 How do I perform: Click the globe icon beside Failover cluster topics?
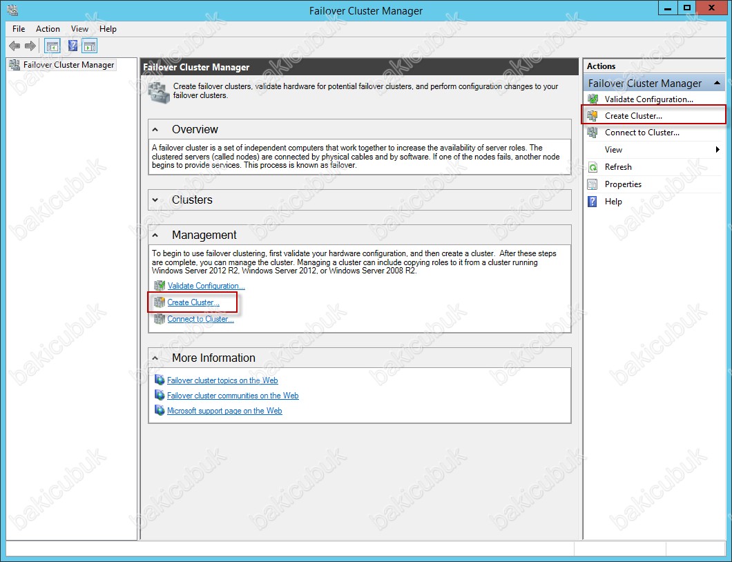click(160, 380)
